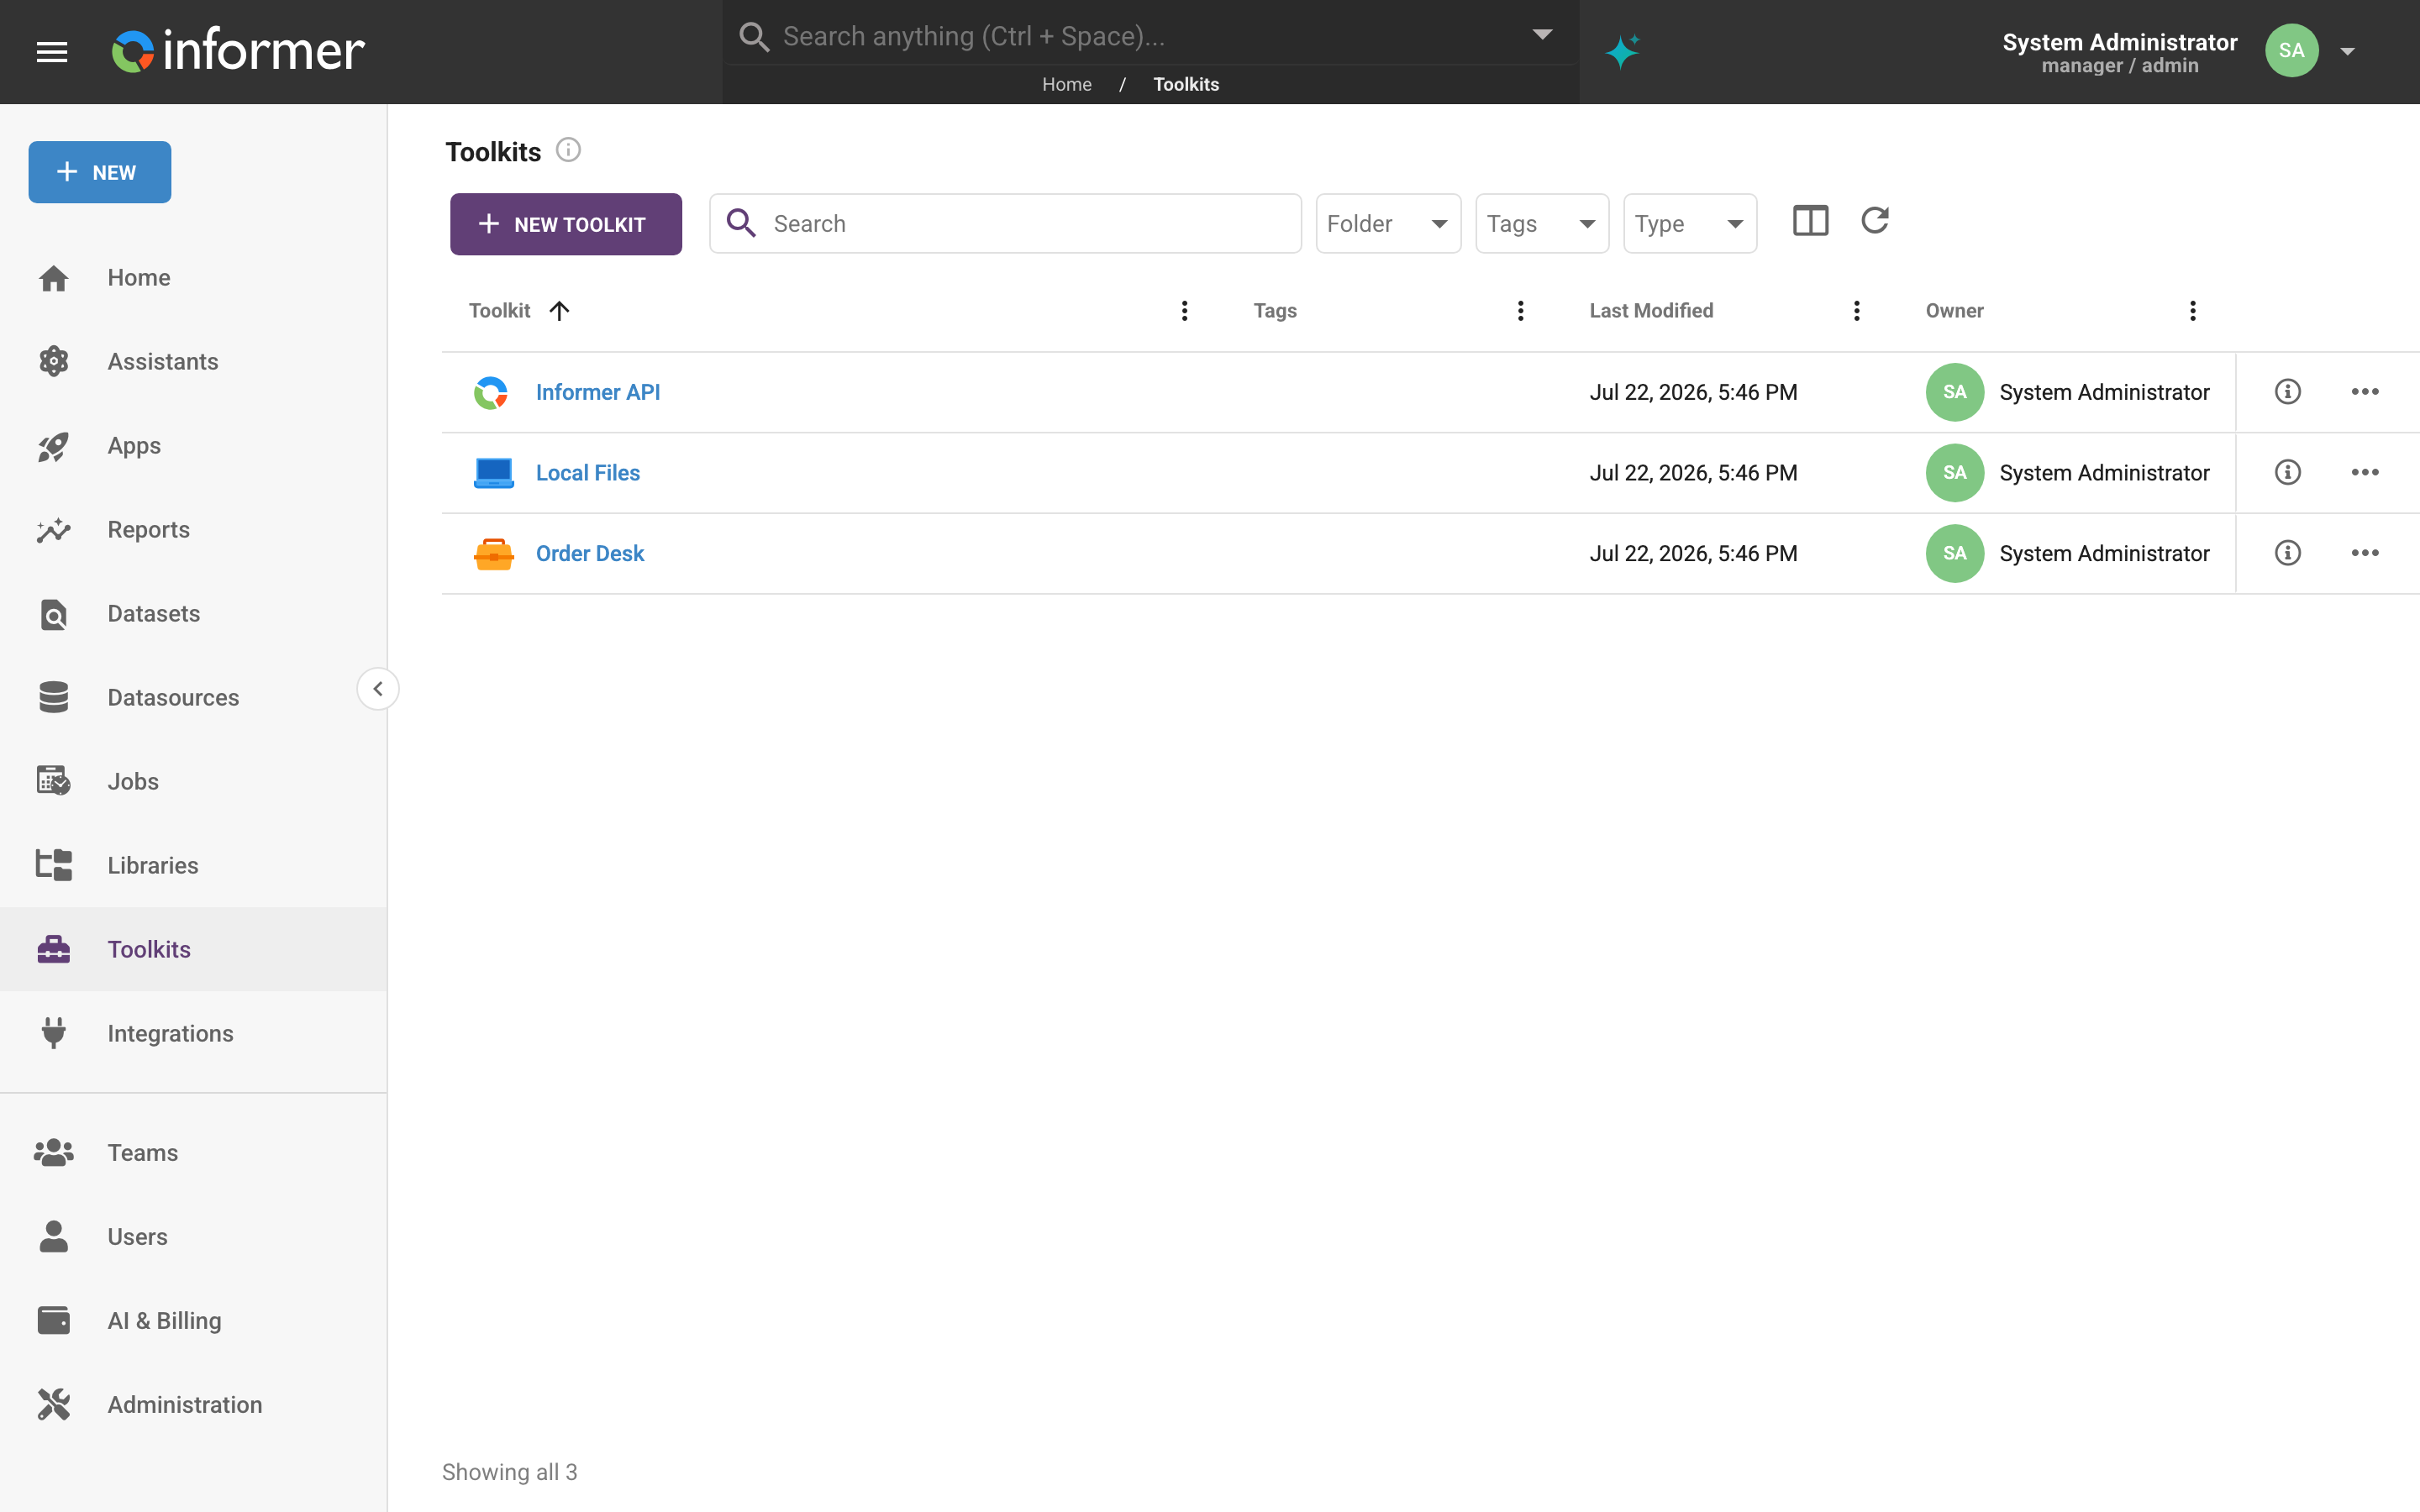The height and width of the screenshot is (1512, 2420).
Task: Show info for Informer API row
Action: click(2287, 392)
